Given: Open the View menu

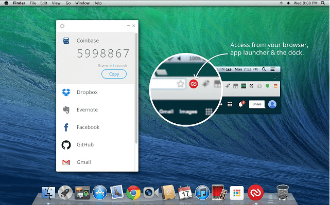Looking at the screenshot, I should click(x=56, y=3).
